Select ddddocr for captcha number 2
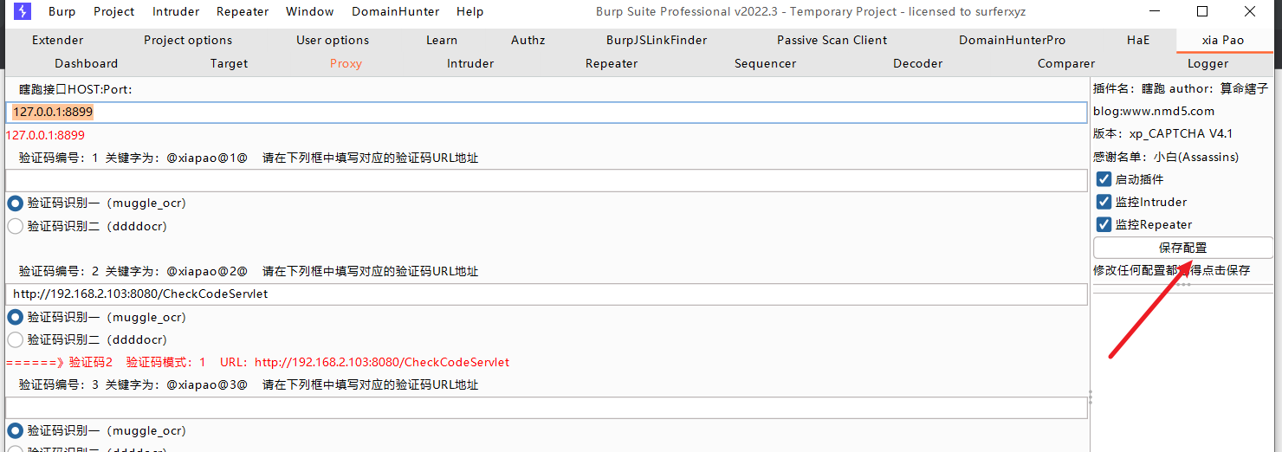1282x452 pixels. 15,339
